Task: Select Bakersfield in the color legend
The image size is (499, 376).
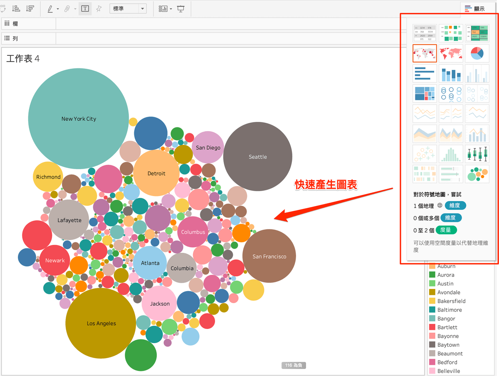Action: (x=452, y=301)
